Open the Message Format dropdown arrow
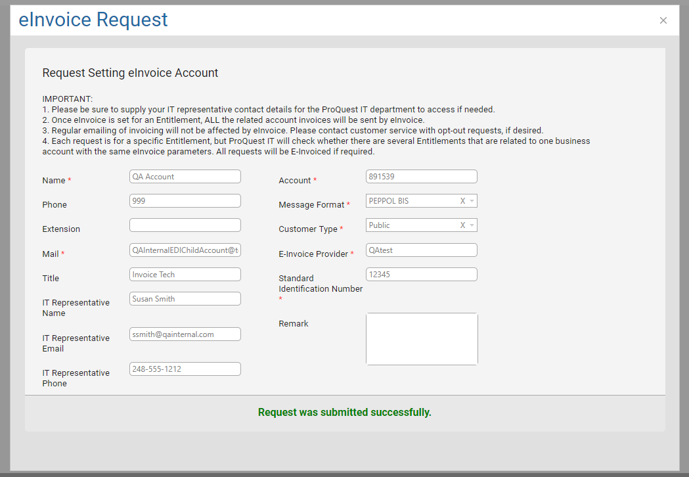Image resolution: width=689 pixels, height=477 pixels. [x=471, y=200]
